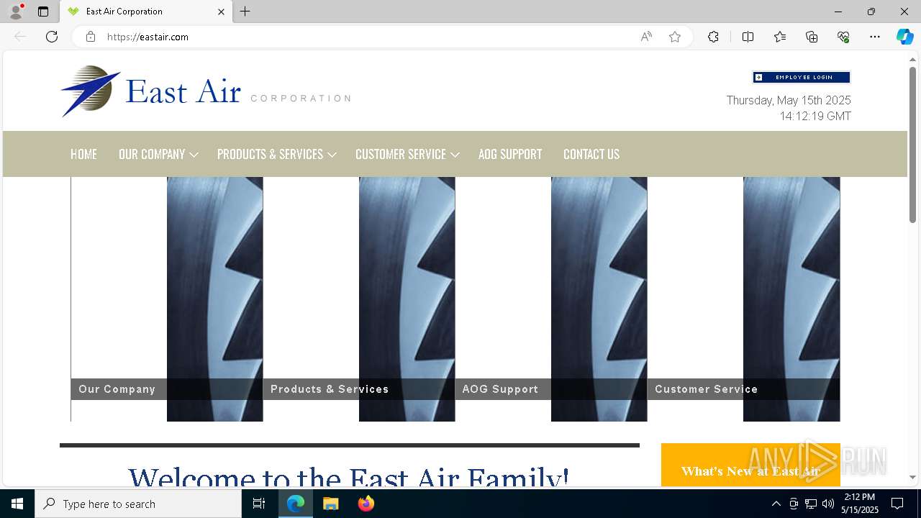
Task: Click the Welcome to the East Air Family heading
Action: click(x=349, y=476)
